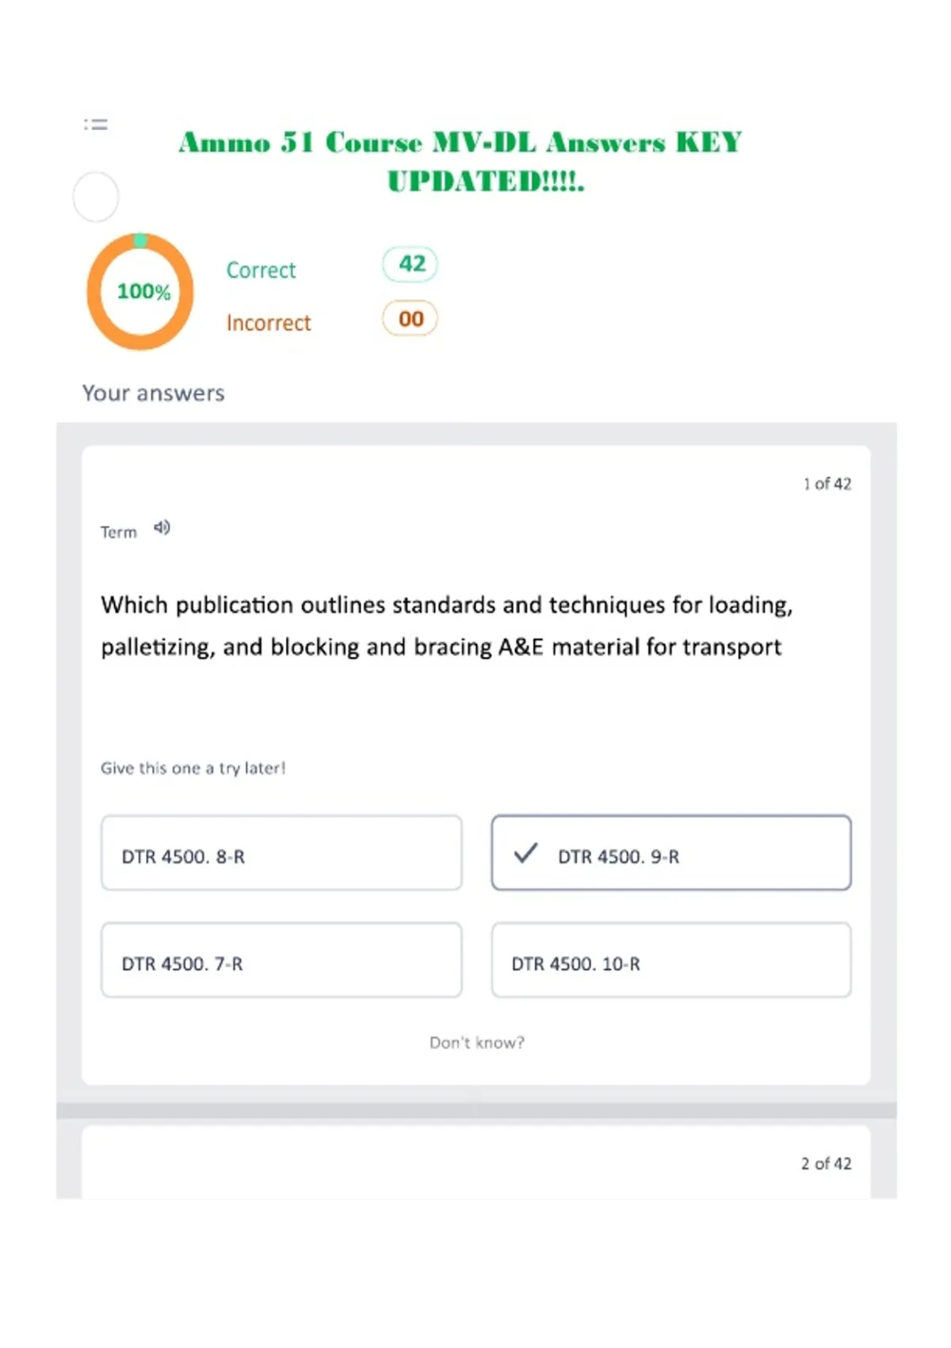Click the 1 of 42 counter

pyautogui.click(x=827, y=484)
